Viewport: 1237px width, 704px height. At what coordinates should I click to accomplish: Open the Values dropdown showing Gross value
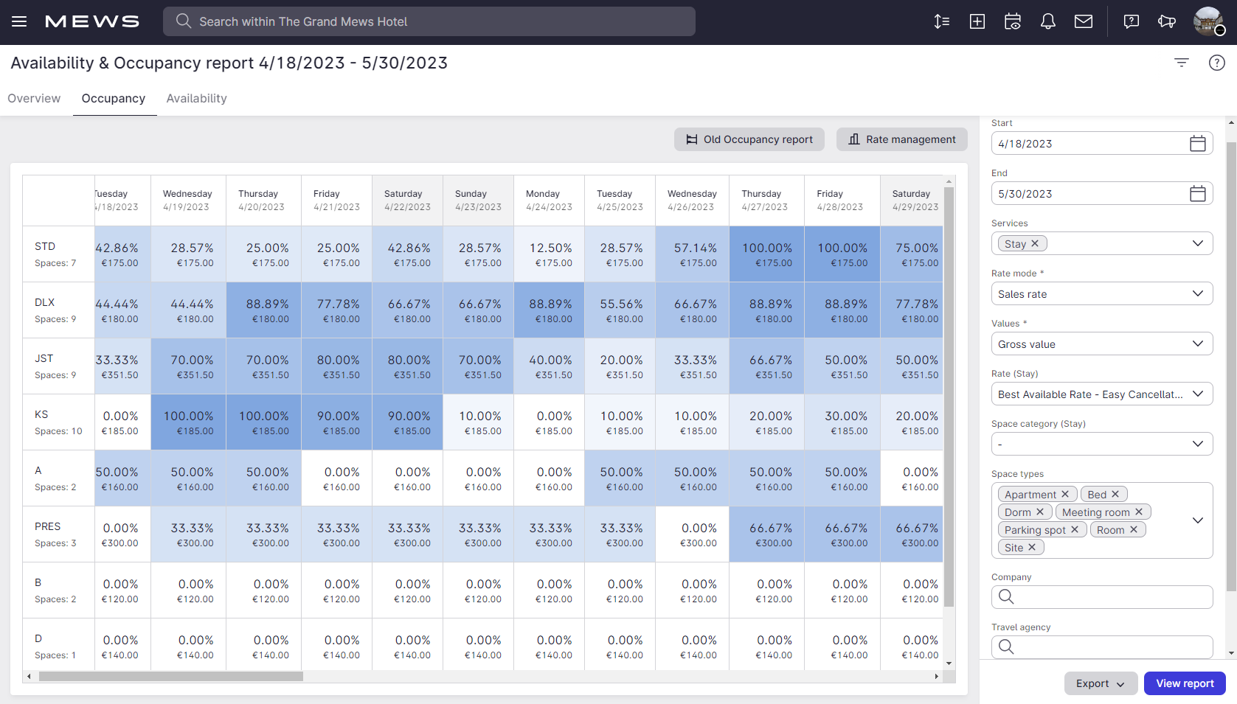point(1101,344)
